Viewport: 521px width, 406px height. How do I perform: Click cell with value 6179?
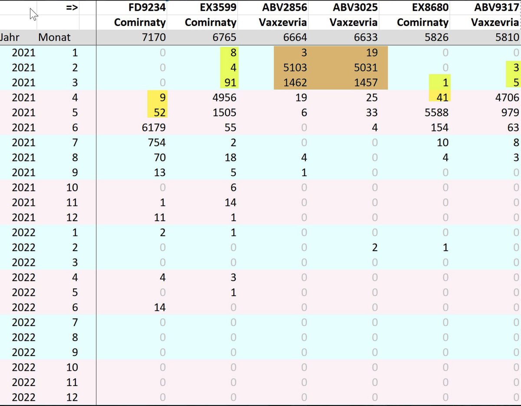[154, 128]
